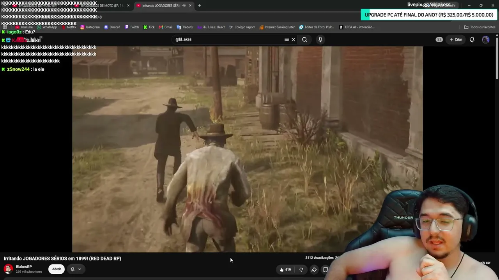Image resolution: width=499 pixels, height=280 pixels.
Task: Click the 2,09 mil subscritores count
Action: pos(29,271)
